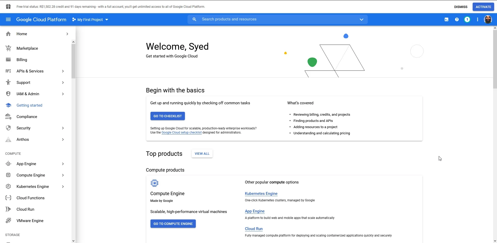Expand the App Engine submenu chevron
This screenshot has height=243, width=497.
[63, 164]
